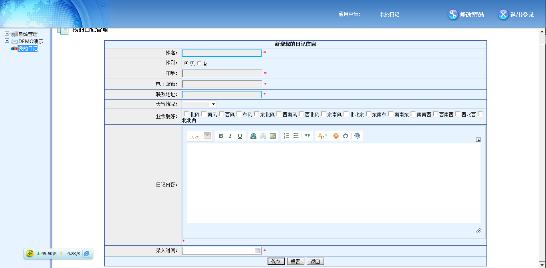Click the 我的日记 cube icon in tree

coord(14,48)
